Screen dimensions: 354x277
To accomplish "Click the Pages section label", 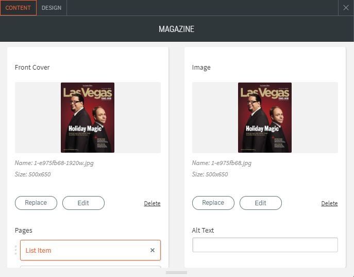I will [24, 230].
